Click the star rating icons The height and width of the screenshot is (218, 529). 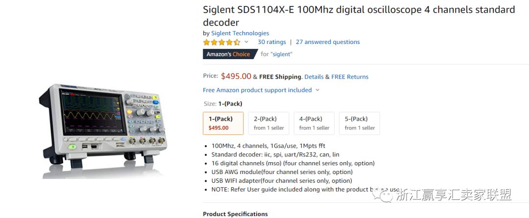click(x=221, y=43)
